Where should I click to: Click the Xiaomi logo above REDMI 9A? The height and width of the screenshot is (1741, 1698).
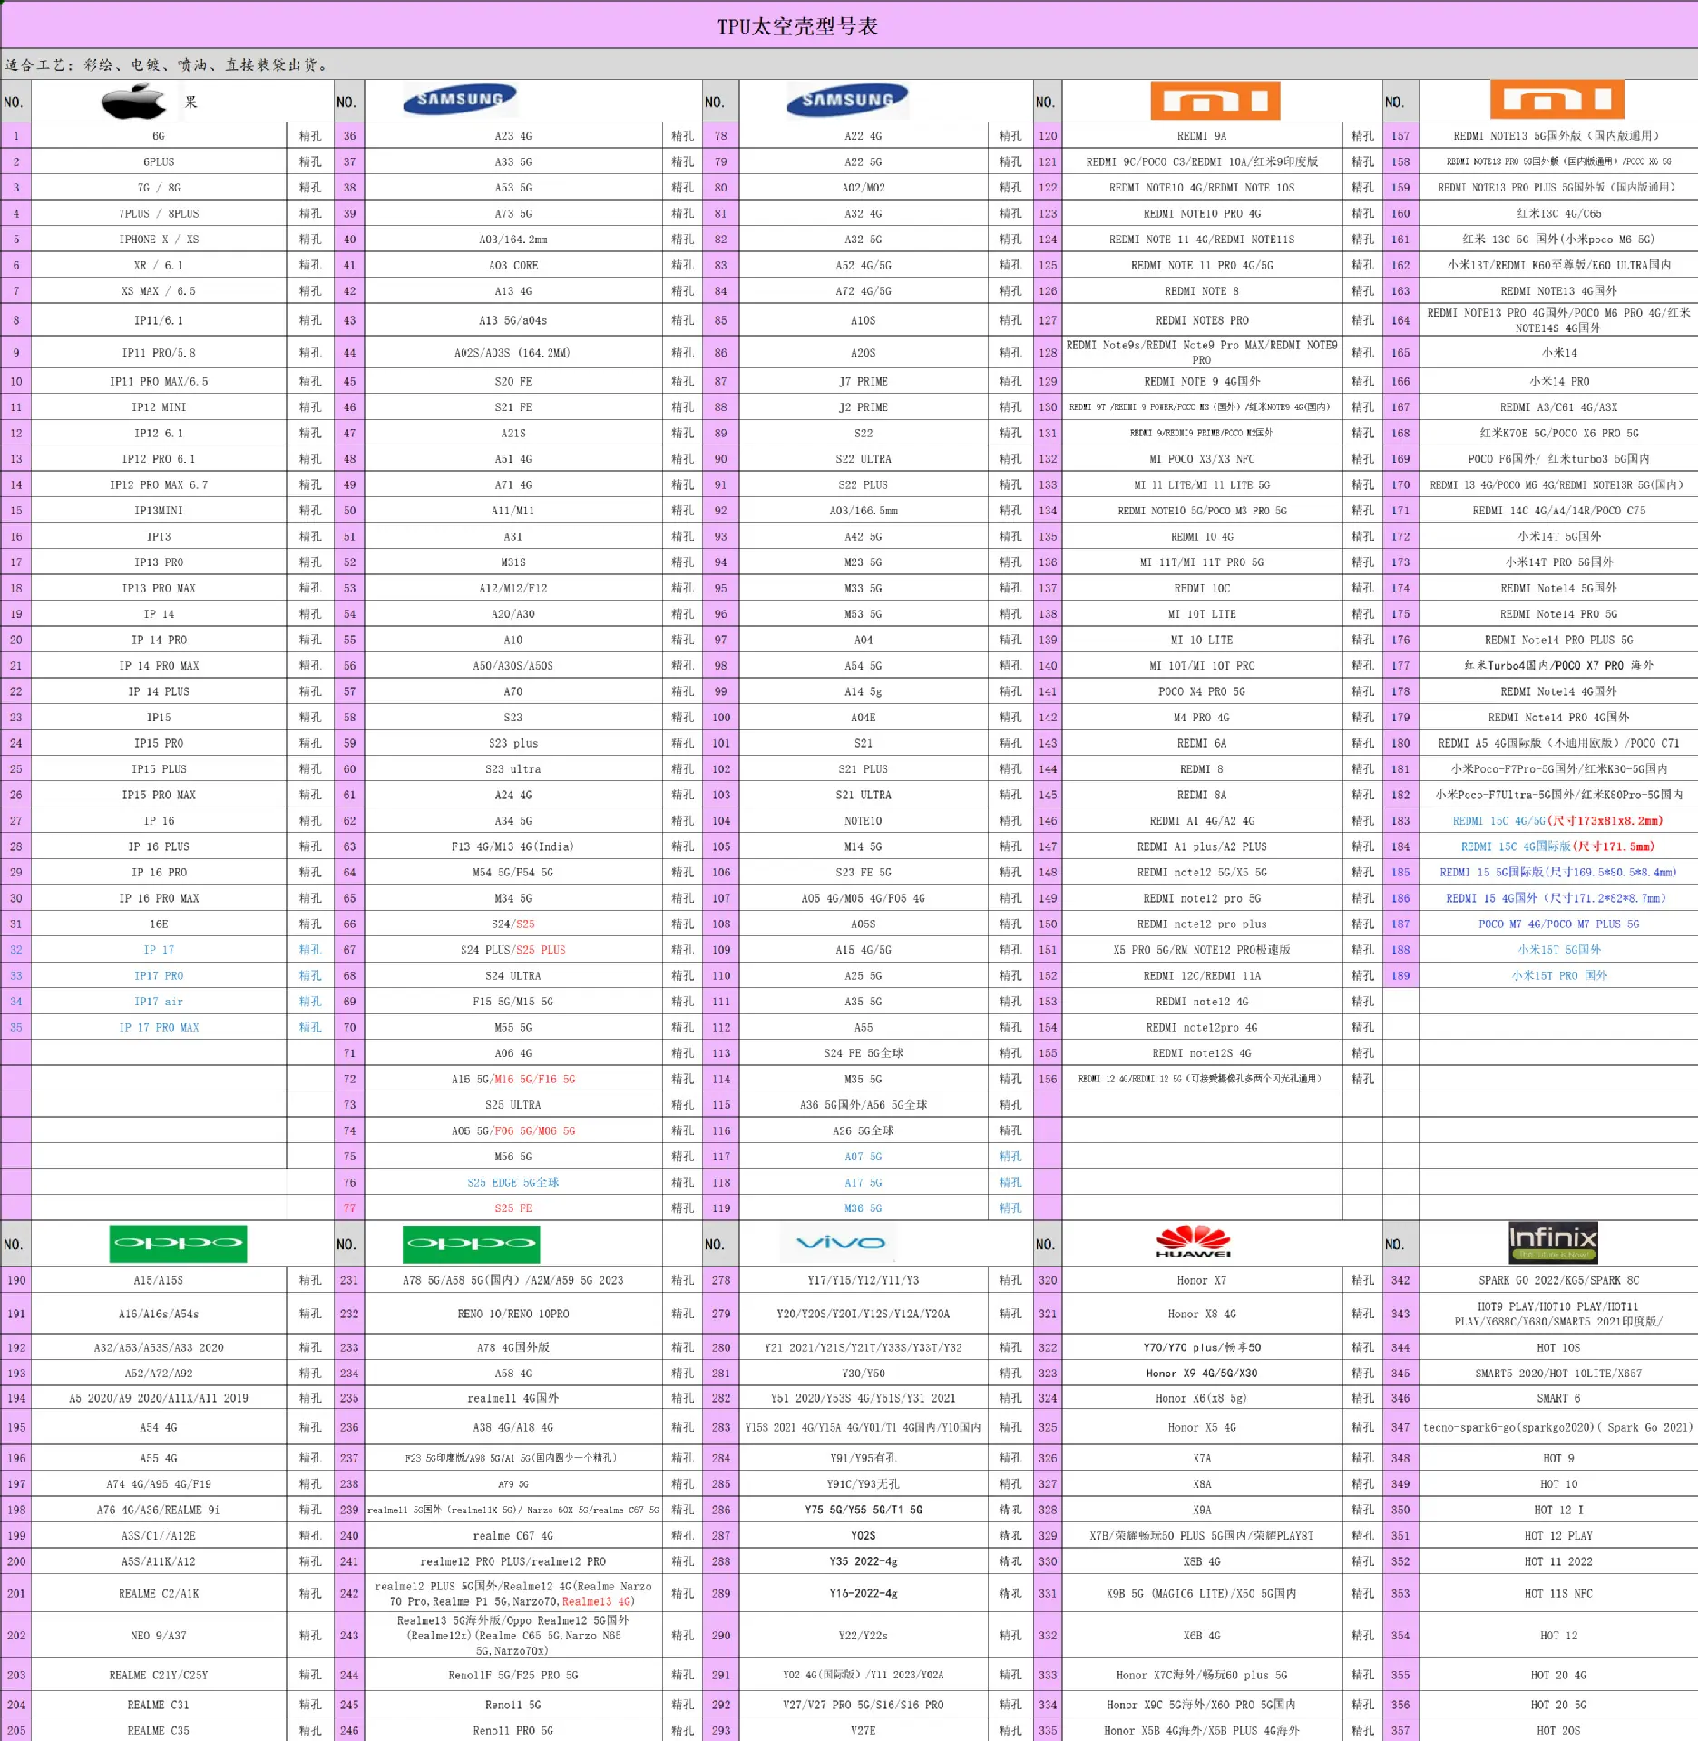1215,101
